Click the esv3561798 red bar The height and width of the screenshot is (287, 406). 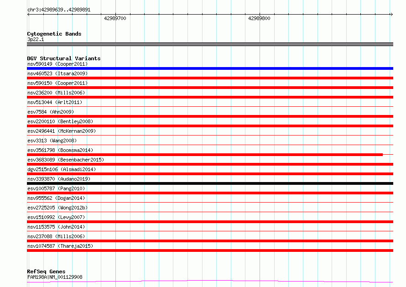[205, 155]
